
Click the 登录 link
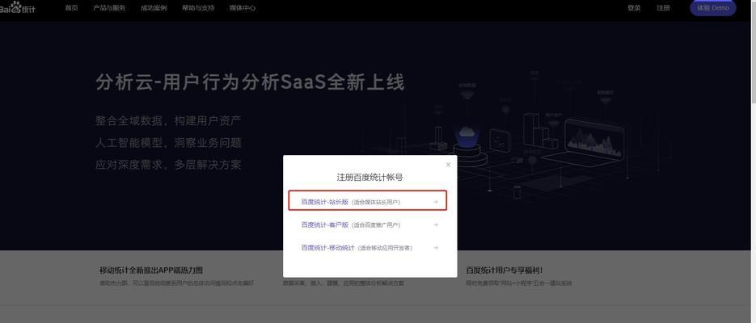pos(634,8)
